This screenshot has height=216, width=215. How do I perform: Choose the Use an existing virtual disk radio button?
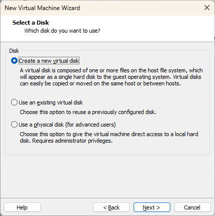pyautogui.click(x=14, y=102)
